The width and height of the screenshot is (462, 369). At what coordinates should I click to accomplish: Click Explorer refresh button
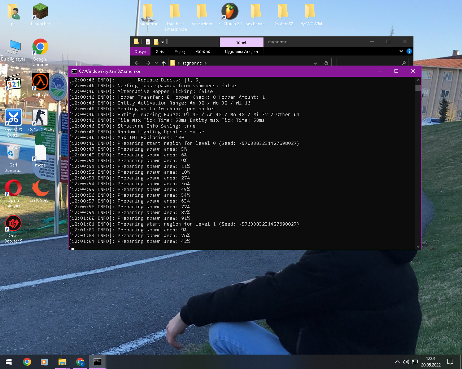(326, 63)
